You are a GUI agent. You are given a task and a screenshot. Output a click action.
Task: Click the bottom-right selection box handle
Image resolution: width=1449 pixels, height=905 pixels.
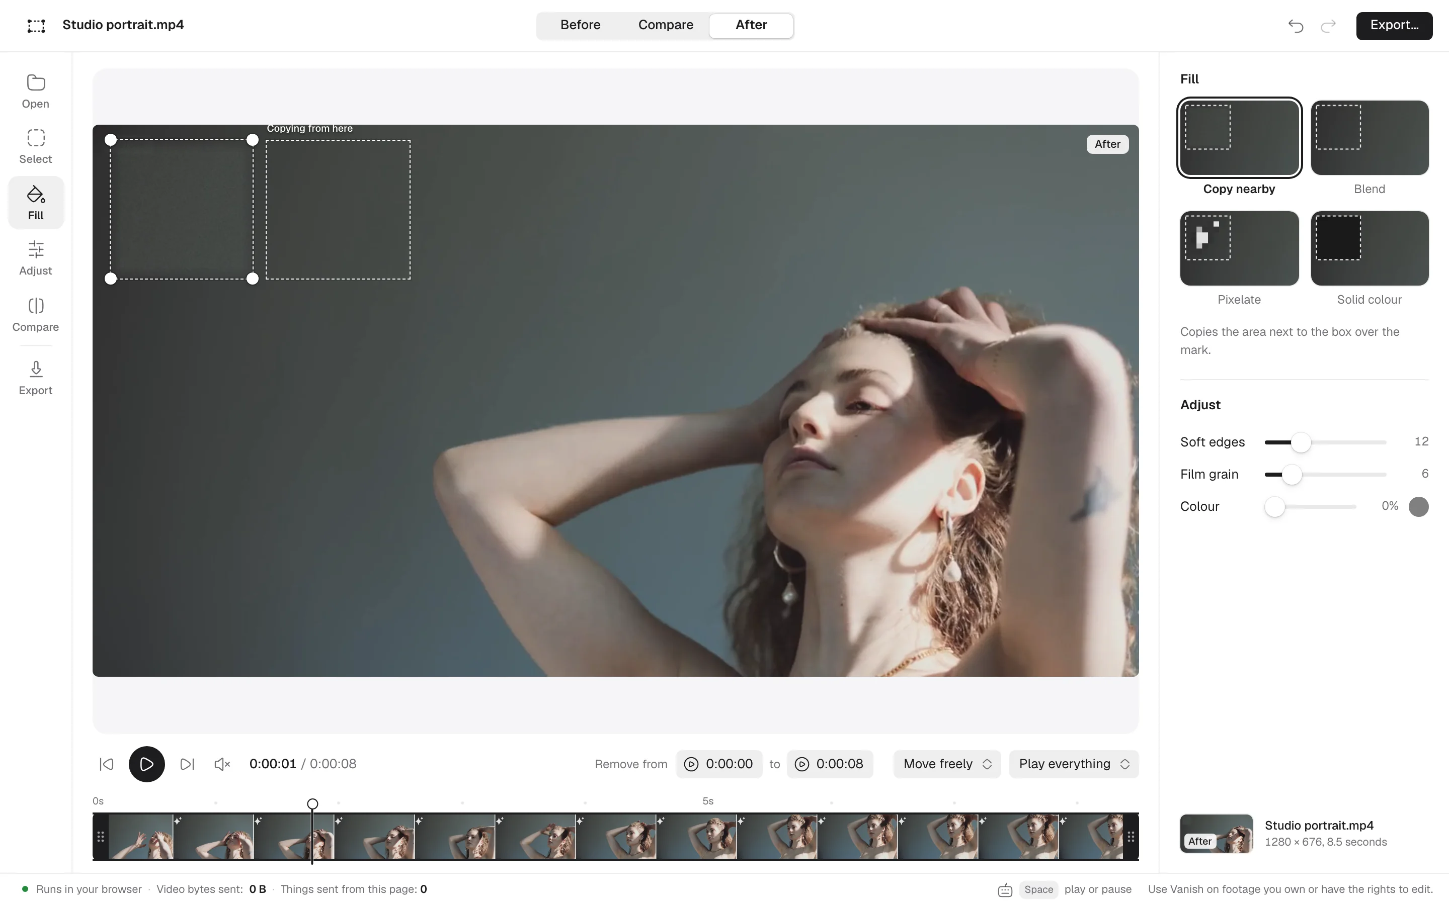[253, 279]
